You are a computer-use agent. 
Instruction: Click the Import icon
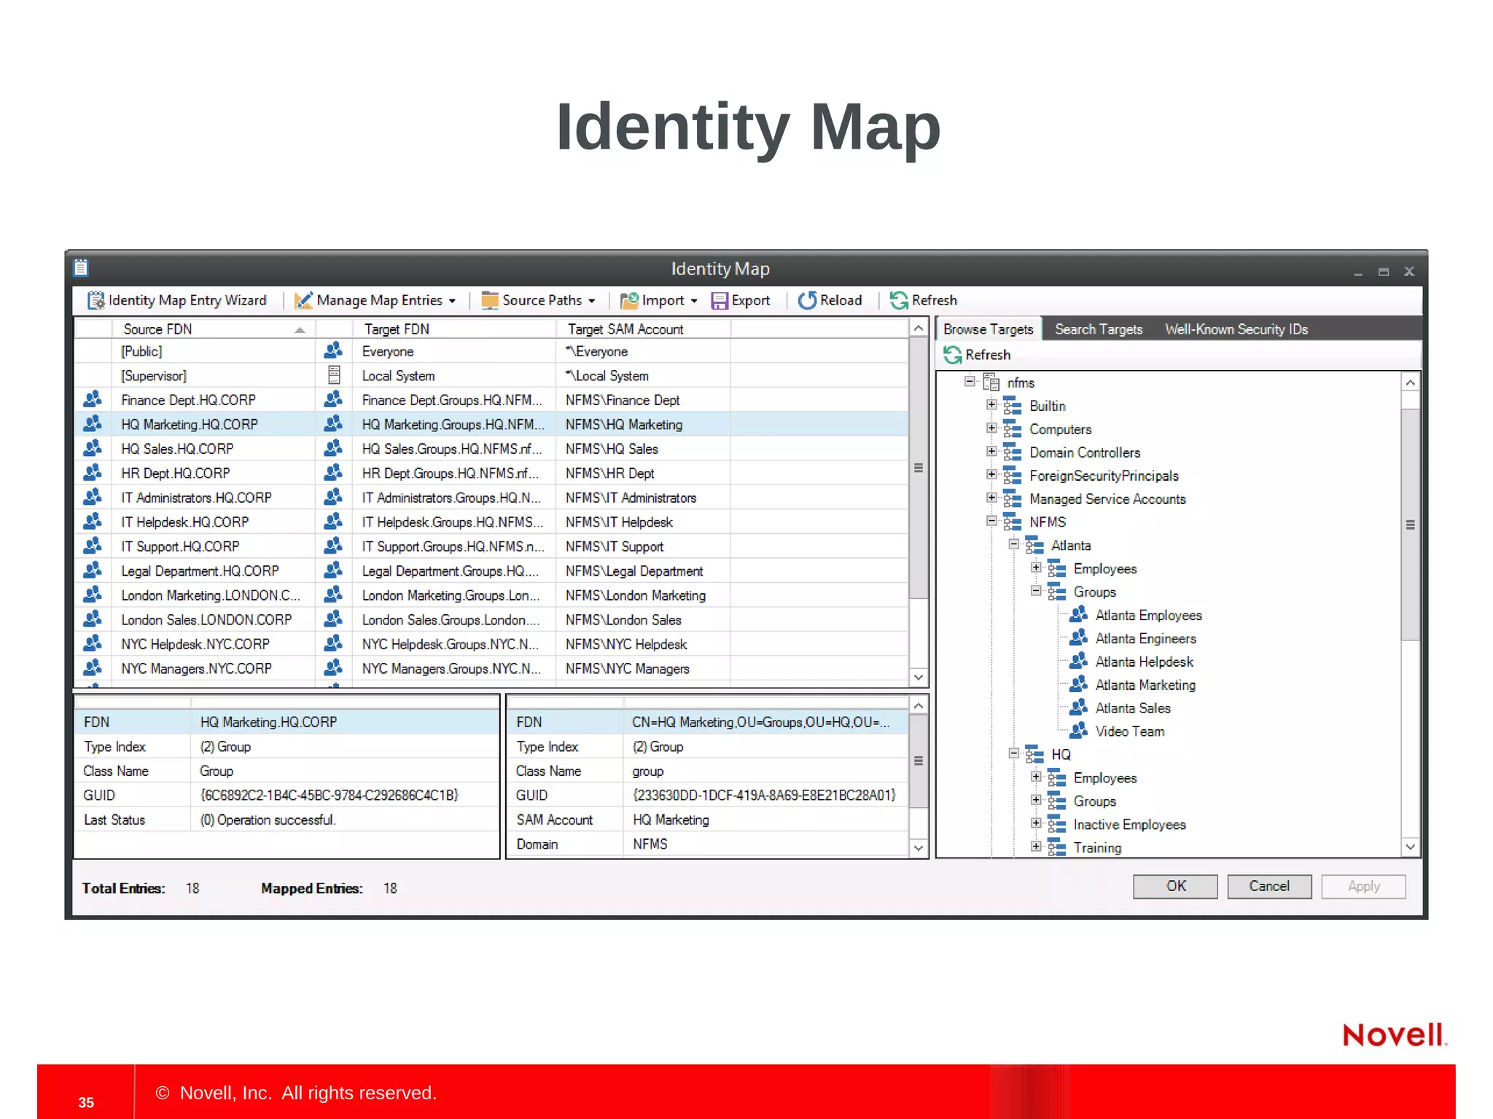point(628,300)
